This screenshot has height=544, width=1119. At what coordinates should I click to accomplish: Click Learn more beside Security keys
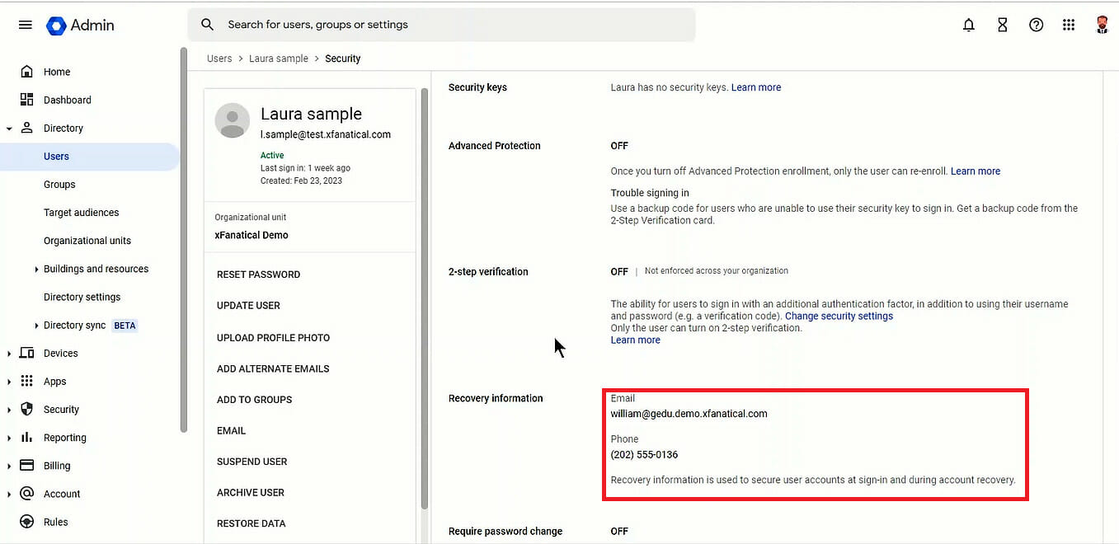click(756, 87)
